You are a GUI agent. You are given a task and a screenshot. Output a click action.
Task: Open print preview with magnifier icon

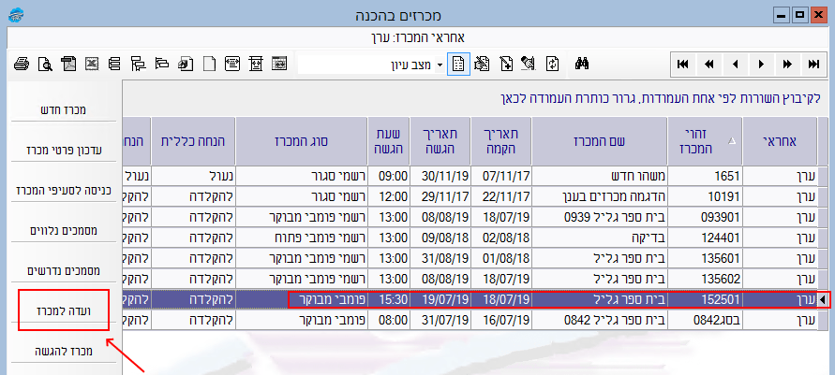click(x=45, y=64)
